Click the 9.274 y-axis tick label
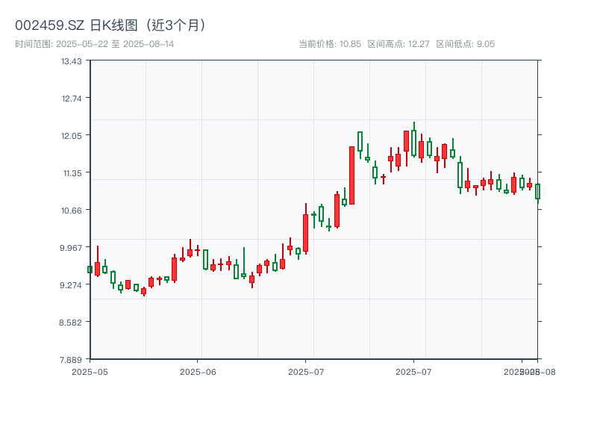Screen dimensions: 597x448 click(72, 285)
